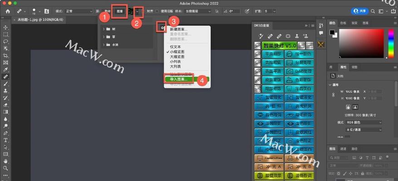Choose 小列表 view option
398x181 pixels.
[x=175, y=62]
